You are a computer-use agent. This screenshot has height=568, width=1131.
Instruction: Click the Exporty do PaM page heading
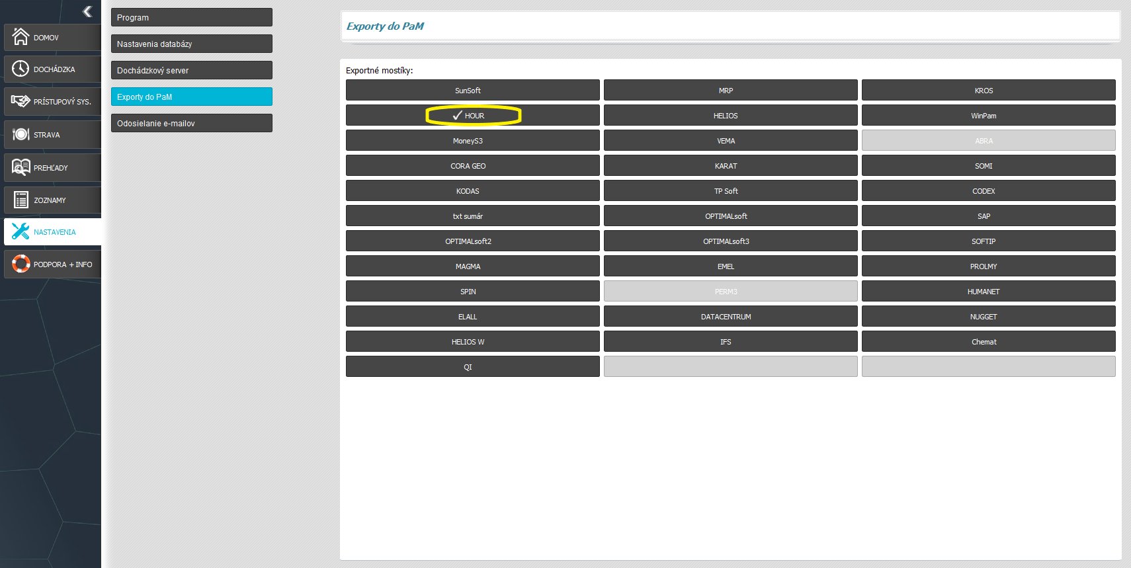[385, 26]
